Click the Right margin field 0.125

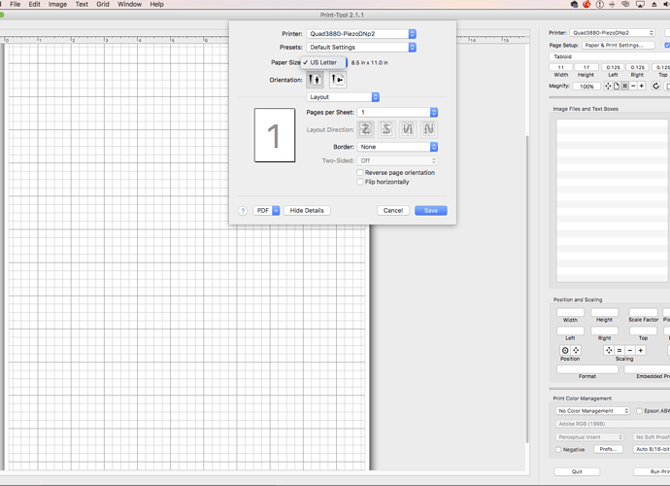[638, 67]
